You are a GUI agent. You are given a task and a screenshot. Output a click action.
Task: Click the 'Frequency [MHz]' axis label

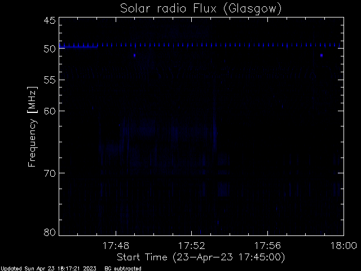[x=32, y=126]
